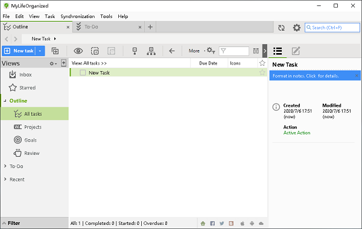Image resolution: width=362 pixels, height=229 pixels.
Task: Click the home icon in status bar
Action: pos(203,223)
